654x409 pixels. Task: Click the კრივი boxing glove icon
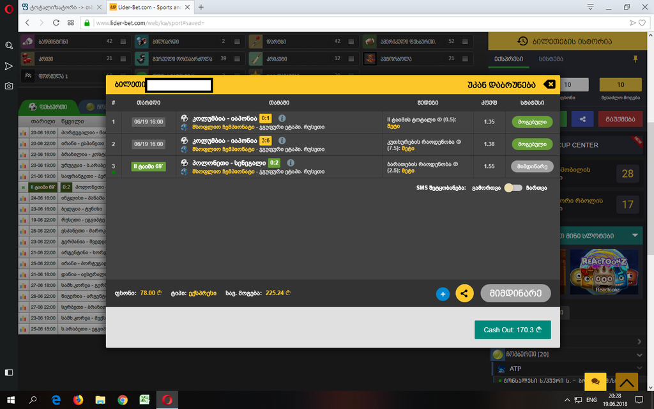[27, 59]
